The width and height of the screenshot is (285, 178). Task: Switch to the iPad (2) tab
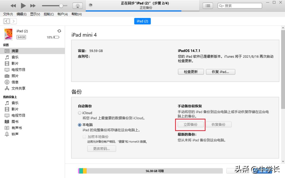142,21
